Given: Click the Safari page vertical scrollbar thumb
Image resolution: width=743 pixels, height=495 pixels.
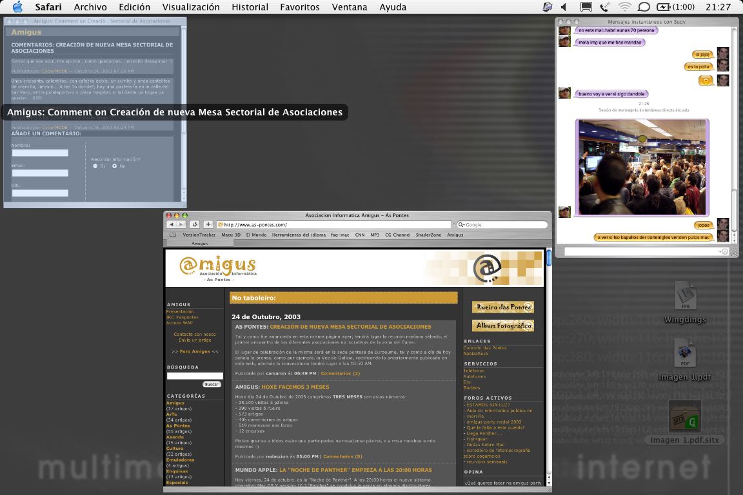Looking at the screenshot, I should click(549, 258).
